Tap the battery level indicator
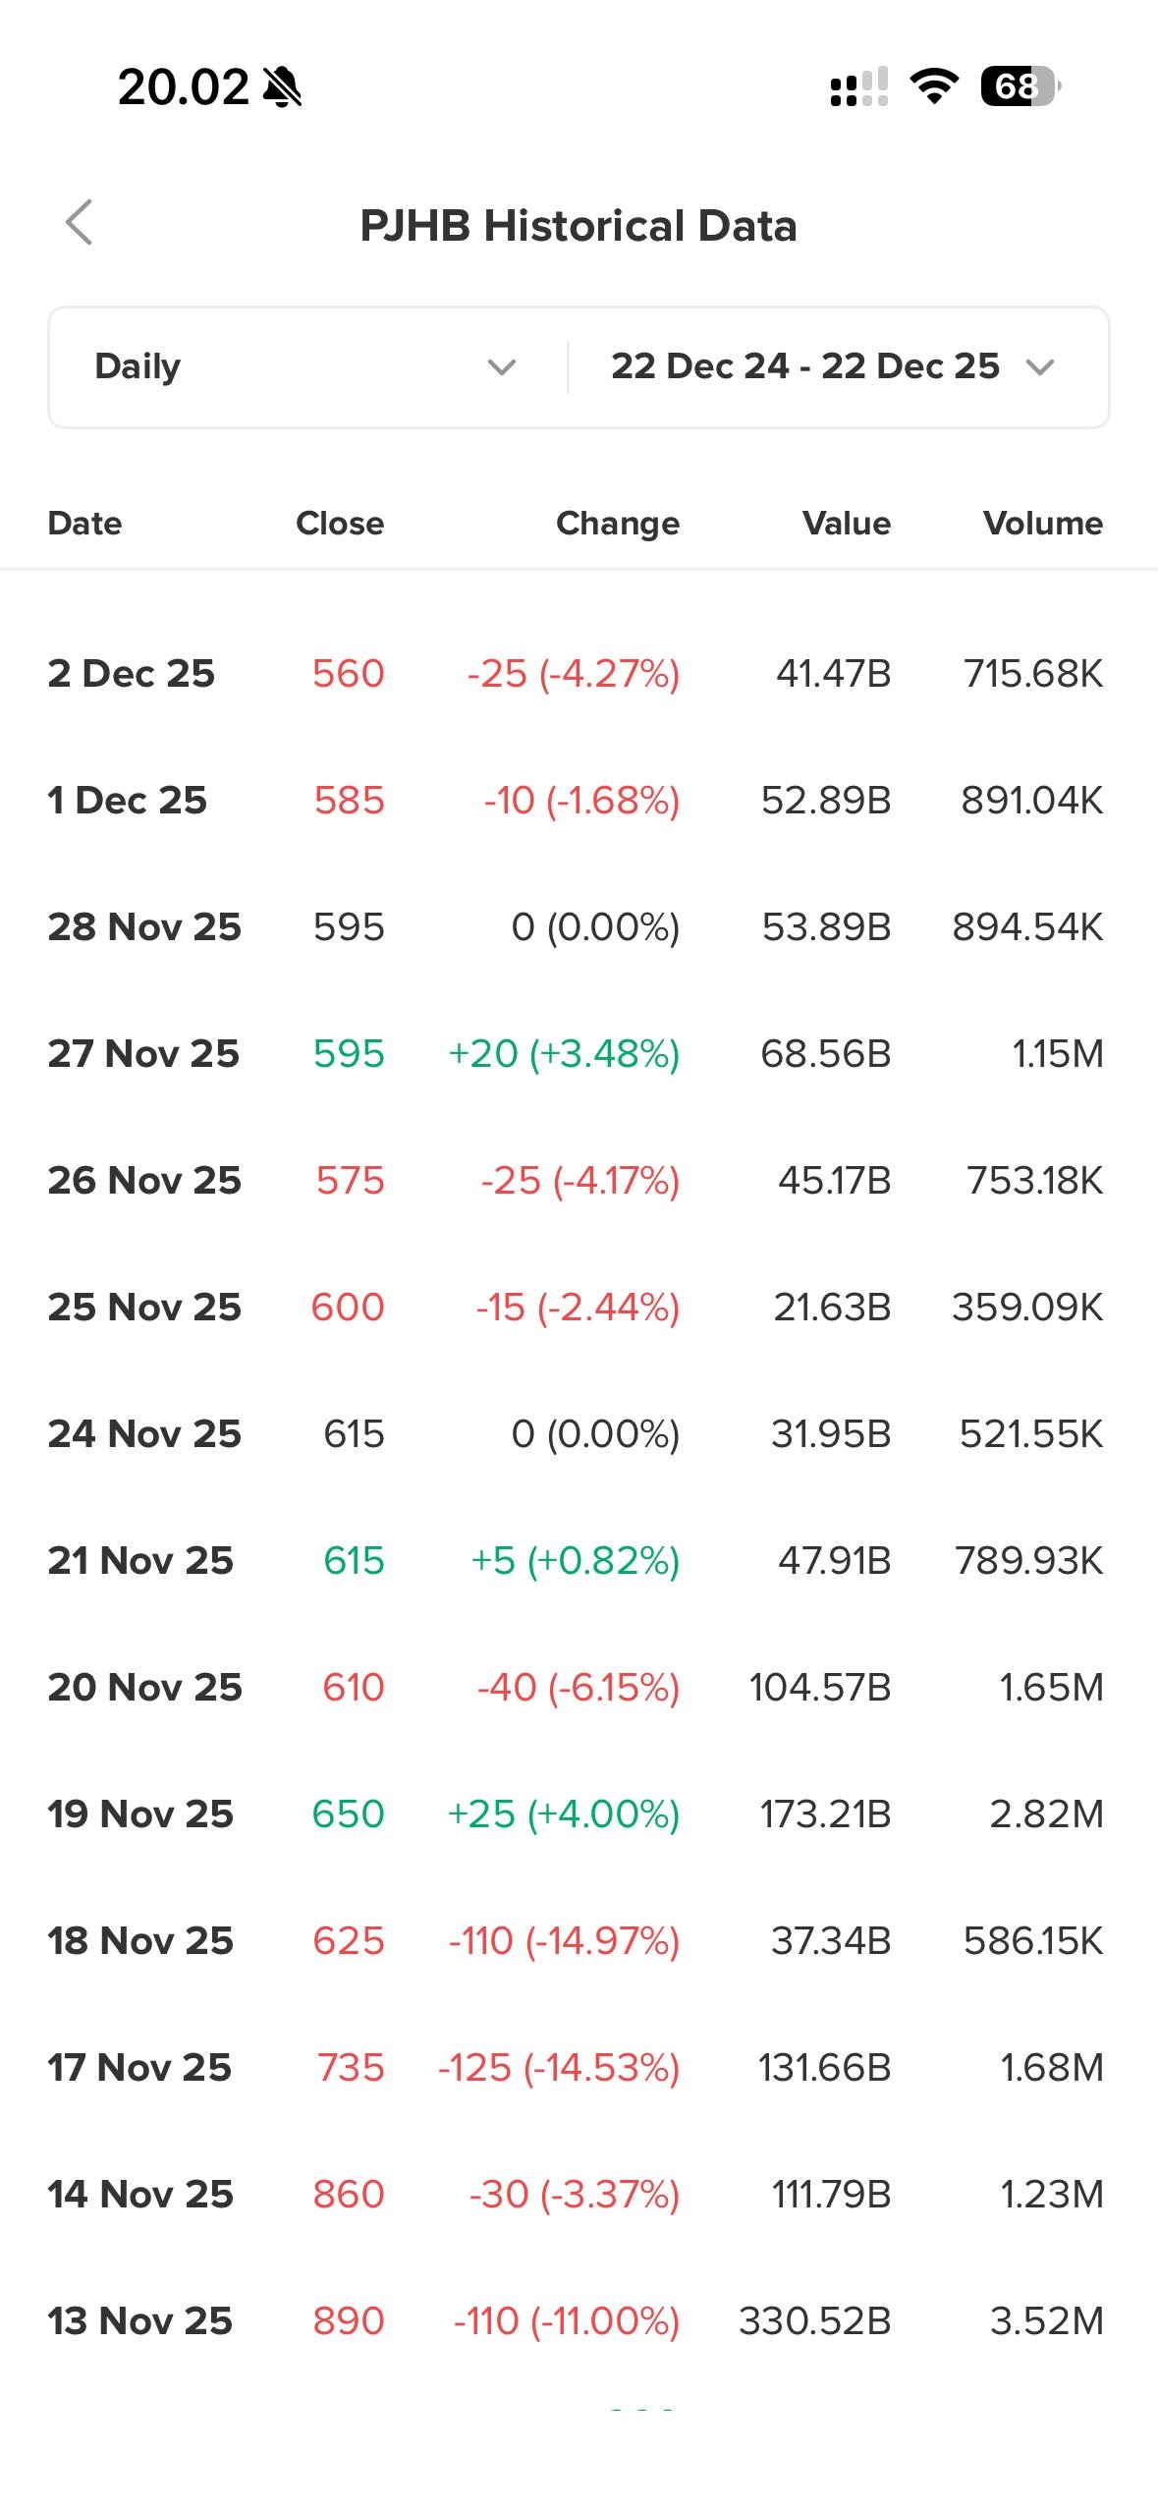1158x2511 pixels. click(x=1020, y=86)
